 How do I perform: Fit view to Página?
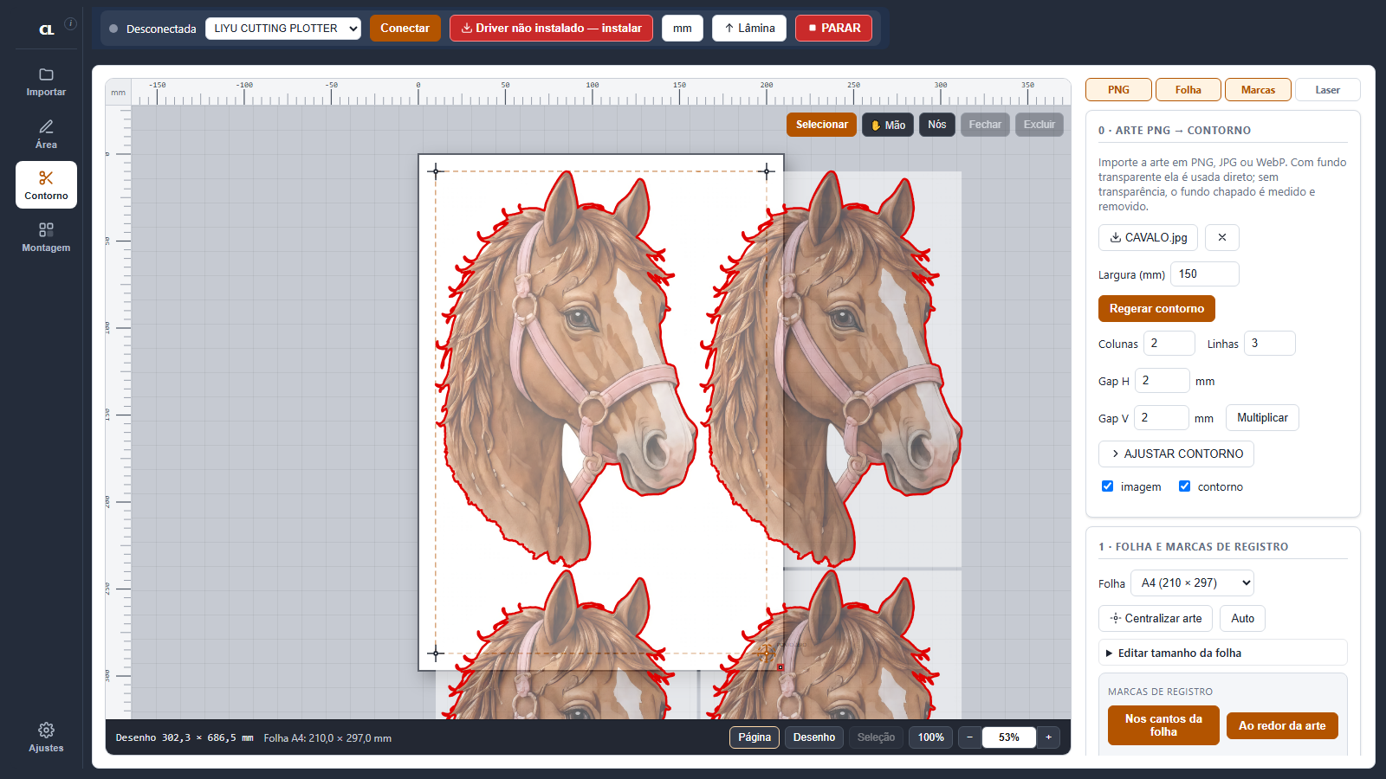755,737
